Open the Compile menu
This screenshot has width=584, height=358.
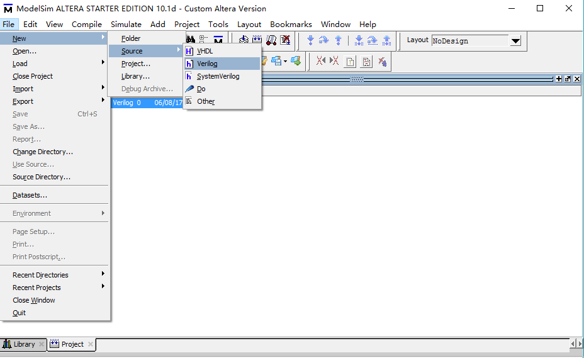tap(87, 24)
